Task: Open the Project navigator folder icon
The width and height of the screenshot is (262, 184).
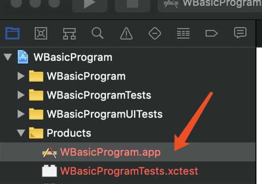Action: click(x=12, y=33)
